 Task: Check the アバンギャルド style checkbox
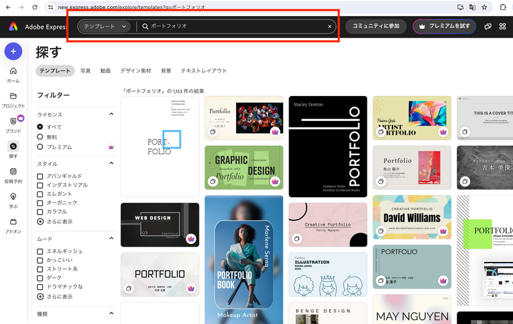pos(40,176)
